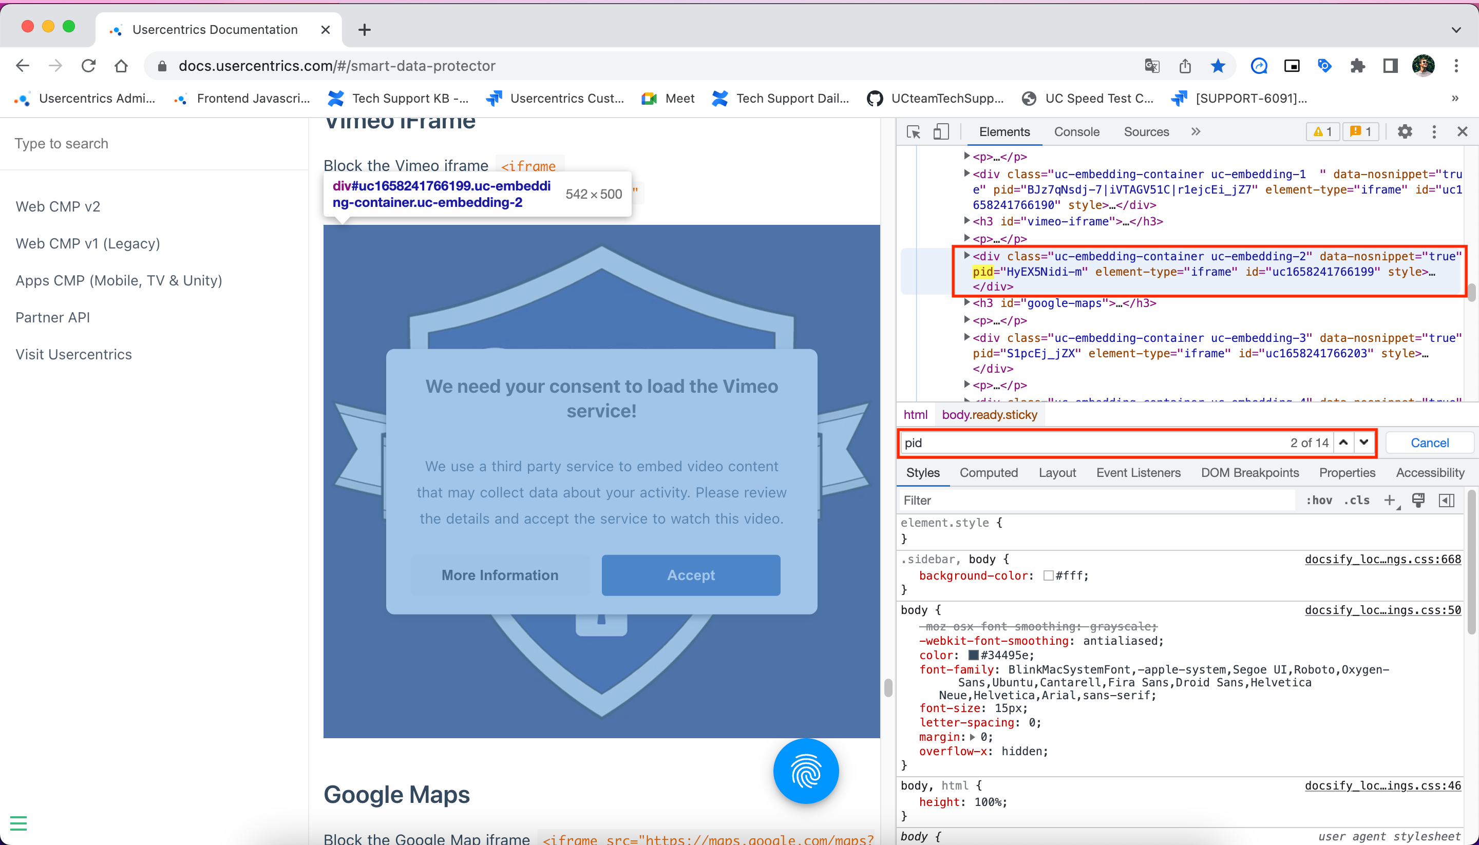Screen dimensions: 1479x845
Task: Open the warnings counter badge
Action: 1323,132
